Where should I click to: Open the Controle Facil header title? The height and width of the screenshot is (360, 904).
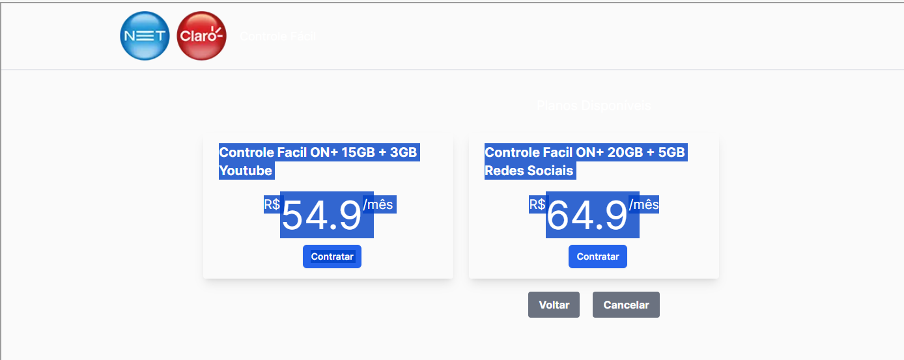[x=277, y=36]
